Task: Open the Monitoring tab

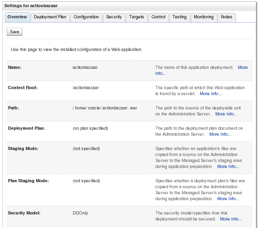Action: (204, 17)
